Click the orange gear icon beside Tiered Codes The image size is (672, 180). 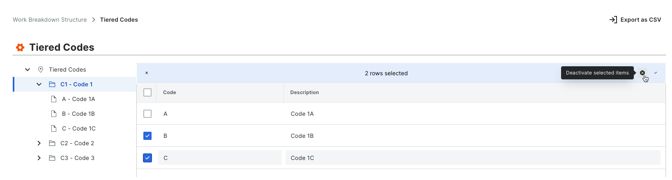[20, 47]
